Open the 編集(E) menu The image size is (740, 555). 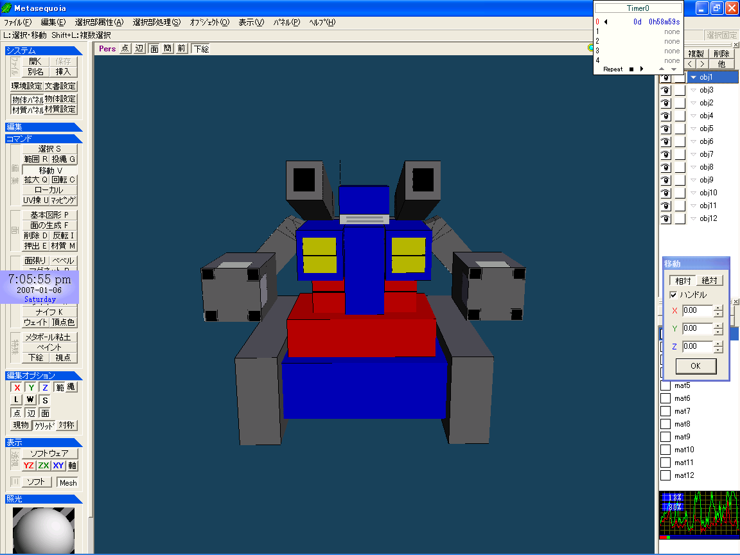pyautogui.click(x=53, y=22)
